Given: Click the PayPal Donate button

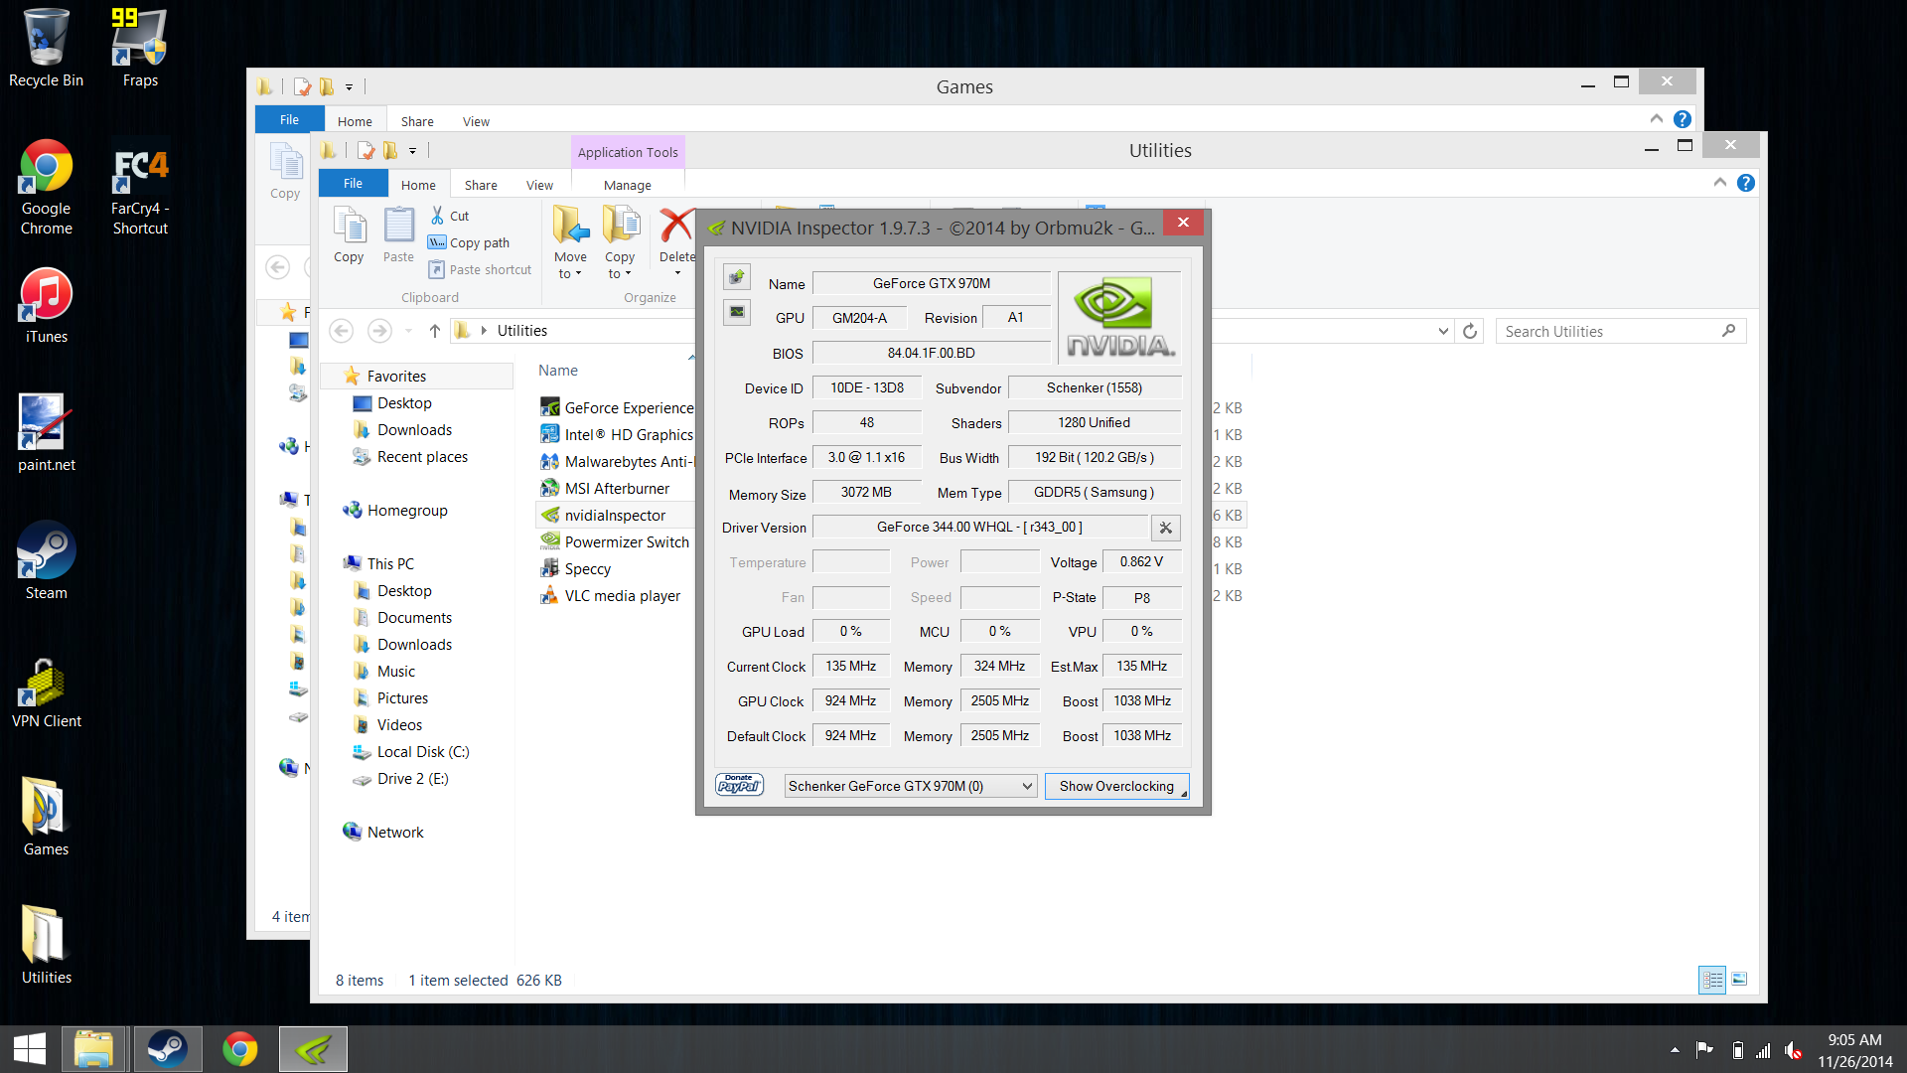Looking at the screenshot, I should click(x=740, y=785).
